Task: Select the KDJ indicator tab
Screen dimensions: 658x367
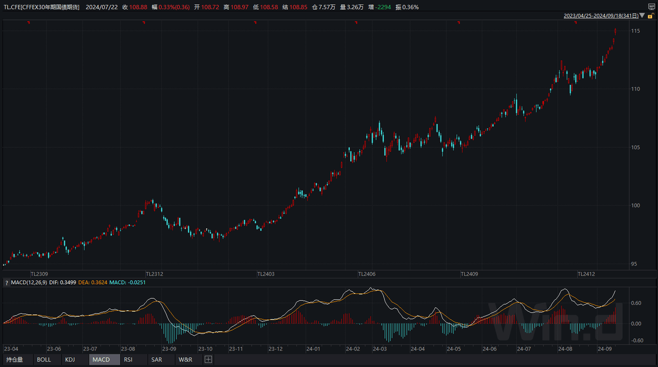Action: 70,360
